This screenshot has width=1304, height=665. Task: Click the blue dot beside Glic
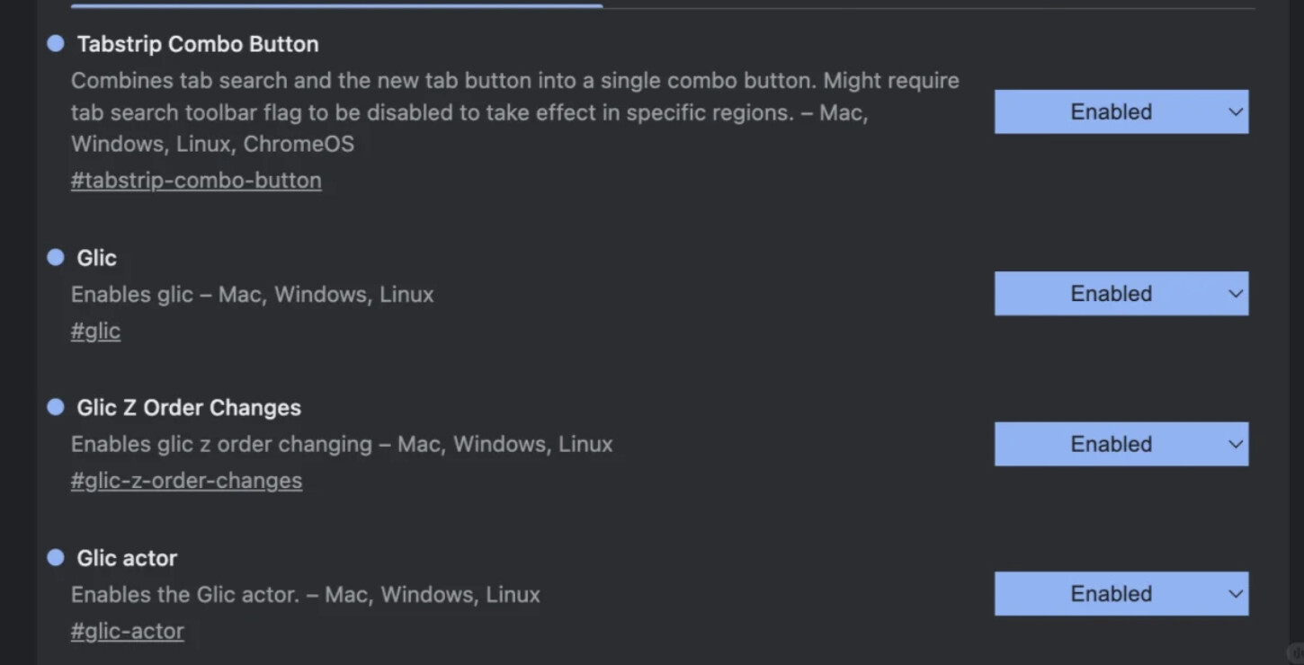point(56,257)
